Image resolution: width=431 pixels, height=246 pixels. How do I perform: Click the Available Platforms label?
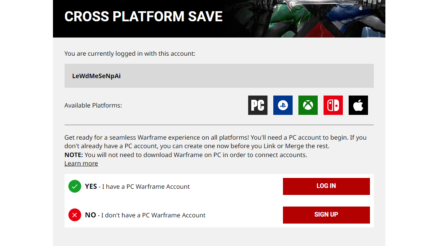tap(93, 105)
